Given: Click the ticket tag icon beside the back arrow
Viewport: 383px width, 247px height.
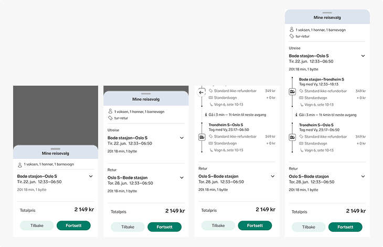Looking at the screenshot, I should click(211, 91).
